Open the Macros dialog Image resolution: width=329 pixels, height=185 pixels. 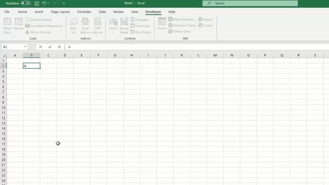pos(19,24)
